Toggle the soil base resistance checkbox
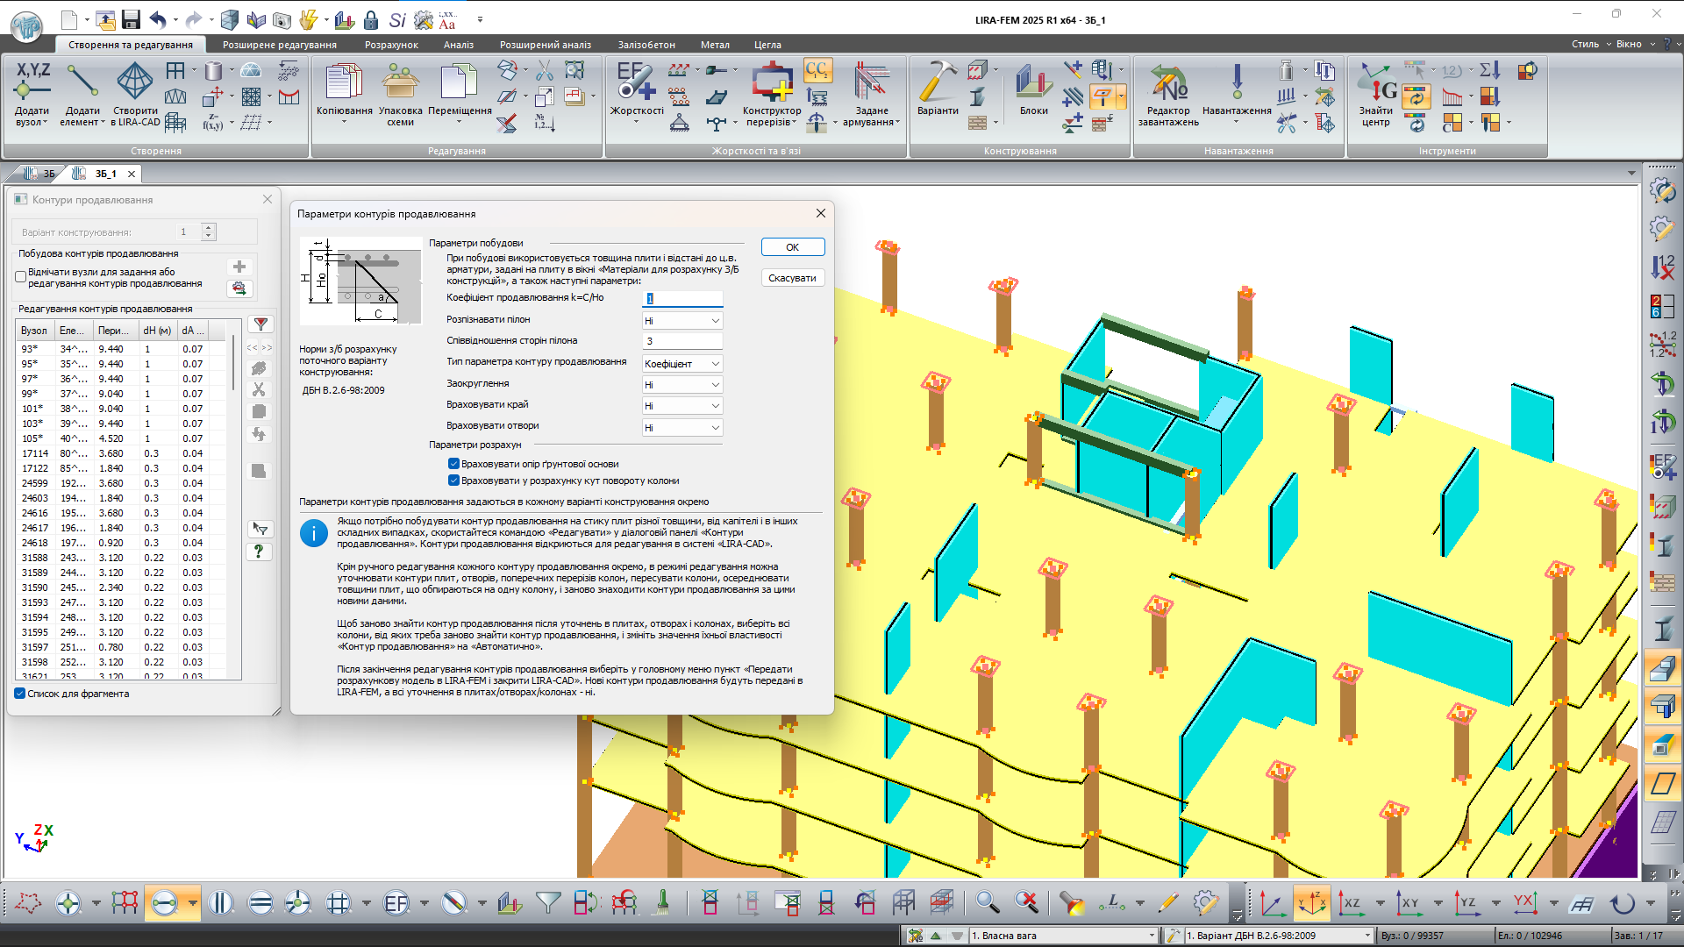 coord(453,464)
